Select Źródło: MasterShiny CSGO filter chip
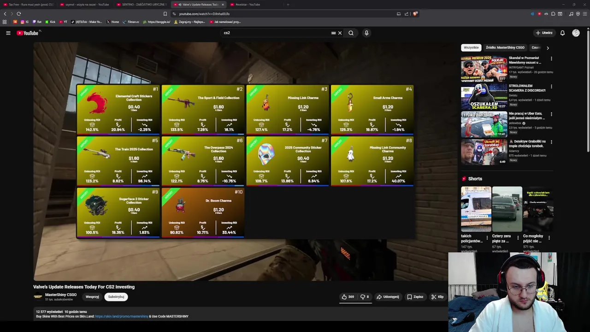The image size is (590, 332). tap(505, 47)
